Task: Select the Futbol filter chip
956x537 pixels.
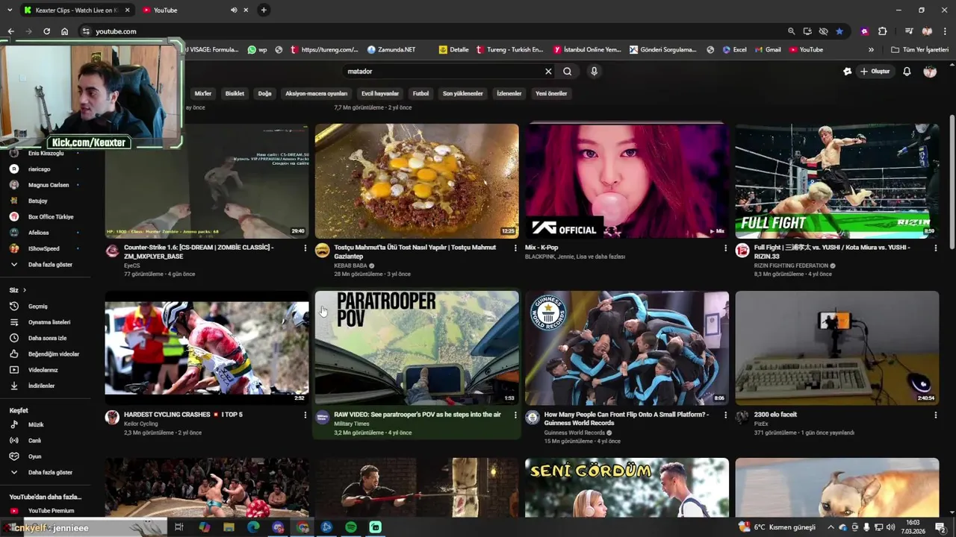Action: (421, 94)
